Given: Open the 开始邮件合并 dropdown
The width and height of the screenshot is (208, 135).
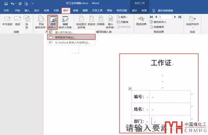Looking at the screenshot, I should pyautogui.click(x=41, y=22).
